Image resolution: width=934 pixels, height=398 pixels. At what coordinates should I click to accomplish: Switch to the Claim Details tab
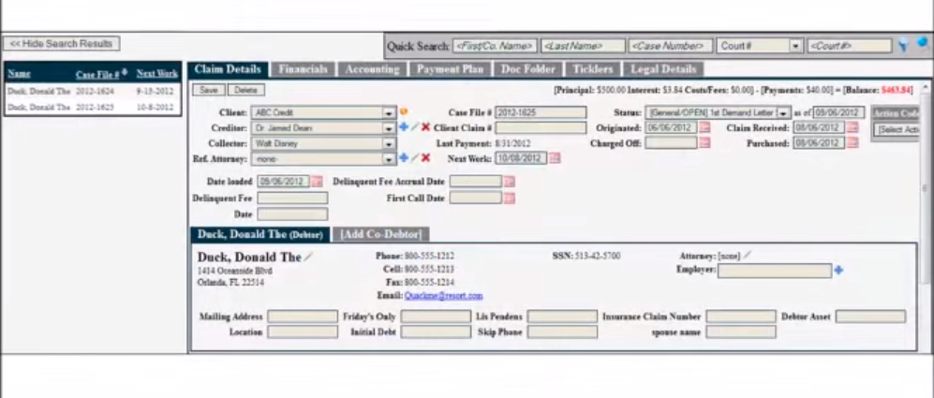click(228, 69)
